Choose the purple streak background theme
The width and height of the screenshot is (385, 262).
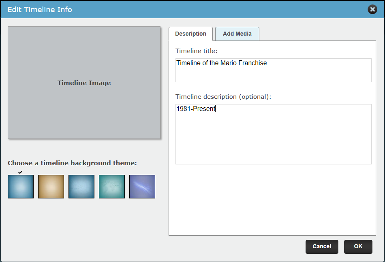tap(142, 187)
